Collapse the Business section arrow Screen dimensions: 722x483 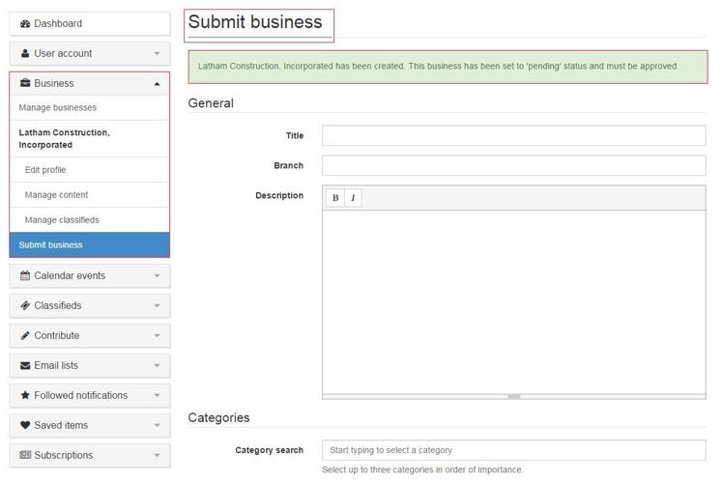tap(157, 84)
